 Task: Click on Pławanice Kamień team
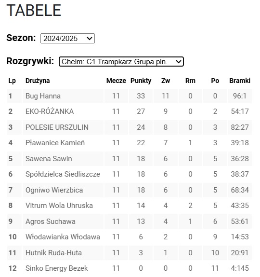pyautogui.click(x=55, y=143)
